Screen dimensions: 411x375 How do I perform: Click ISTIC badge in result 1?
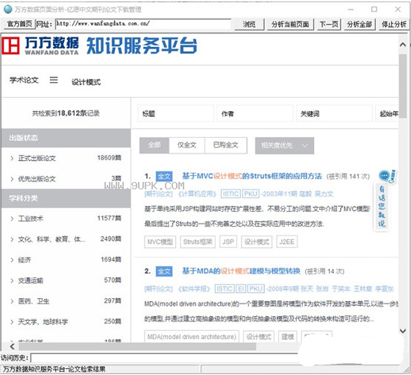[230, 194]
